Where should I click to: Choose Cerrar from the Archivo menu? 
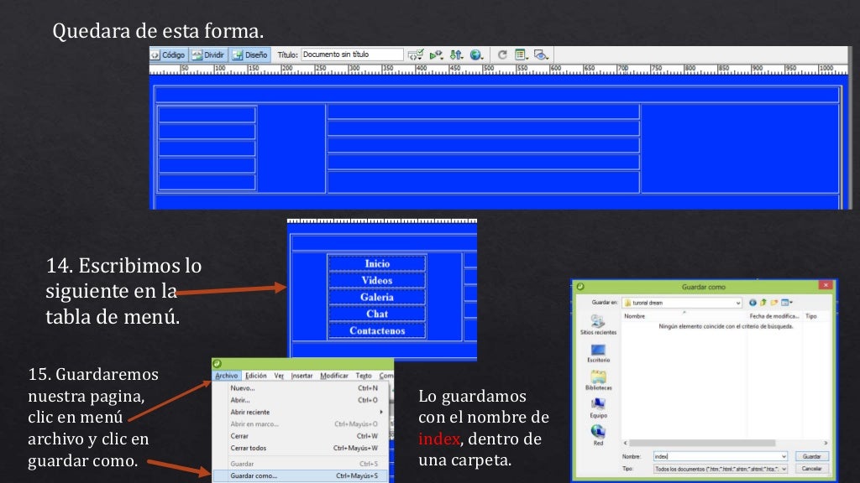(x=302, y=436)
